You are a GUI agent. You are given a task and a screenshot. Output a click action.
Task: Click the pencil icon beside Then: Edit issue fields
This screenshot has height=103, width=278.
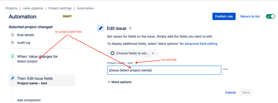click(13, 78)
